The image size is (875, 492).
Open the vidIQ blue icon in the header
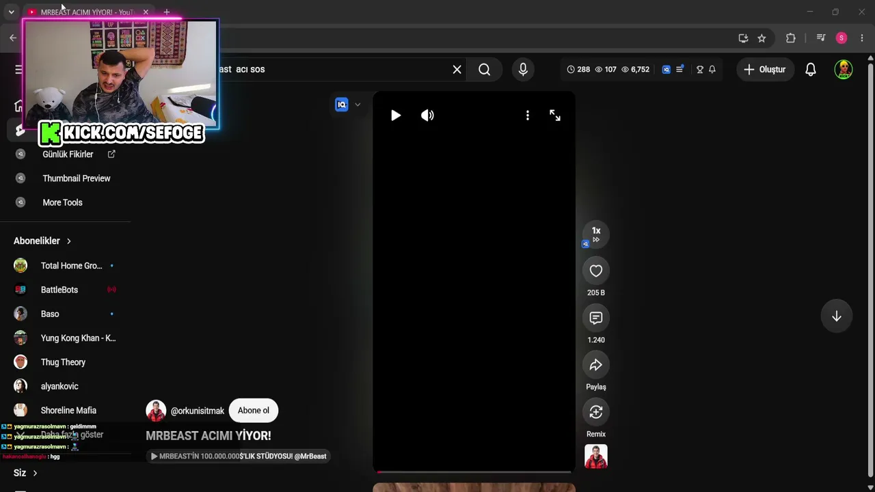click(x=667, y=69)
